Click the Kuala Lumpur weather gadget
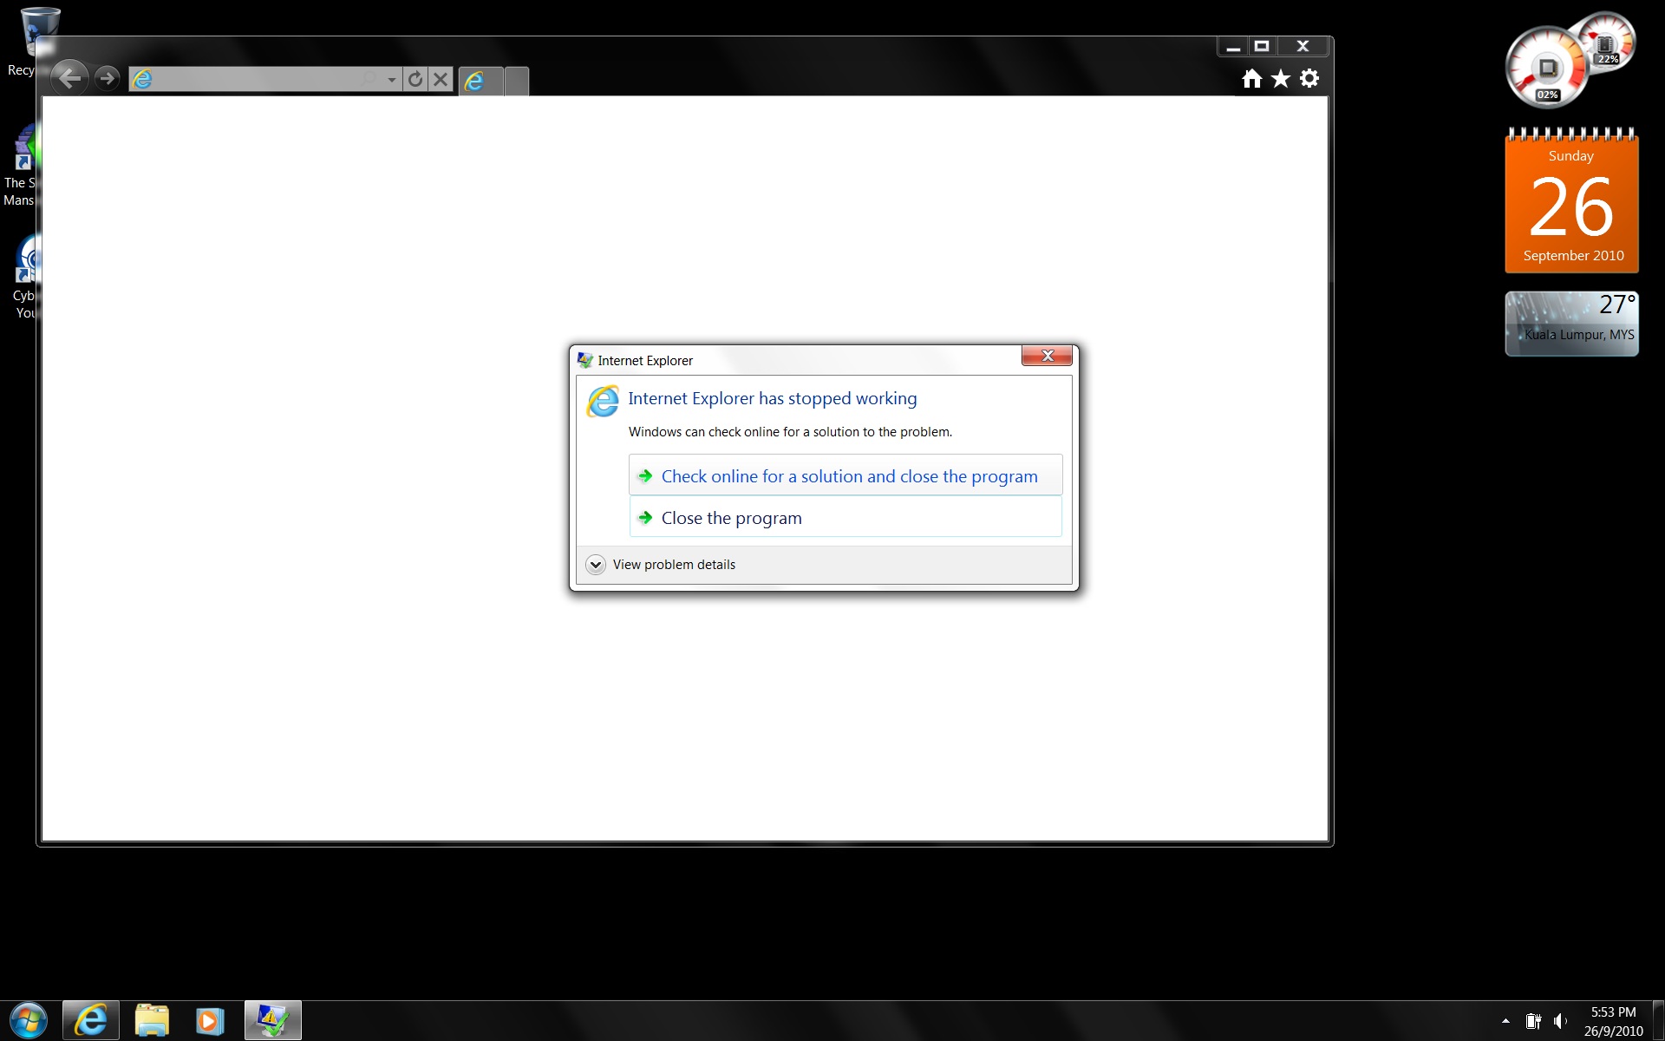Screen dimensions: 1665x1041 tap(1571, 324)
